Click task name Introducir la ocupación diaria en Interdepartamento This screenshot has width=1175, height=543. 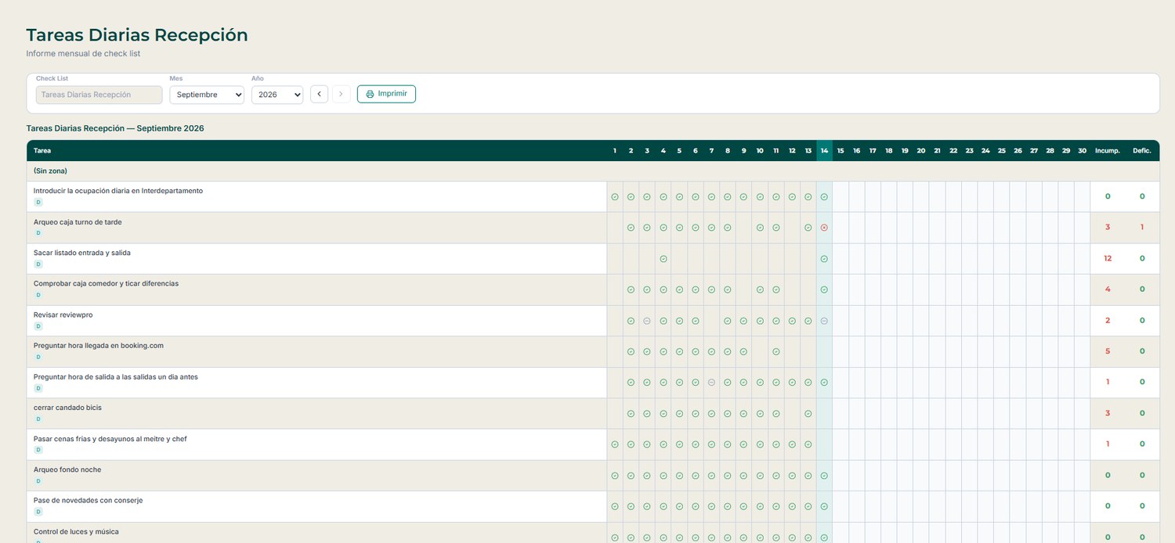click(x=118, y=191)
